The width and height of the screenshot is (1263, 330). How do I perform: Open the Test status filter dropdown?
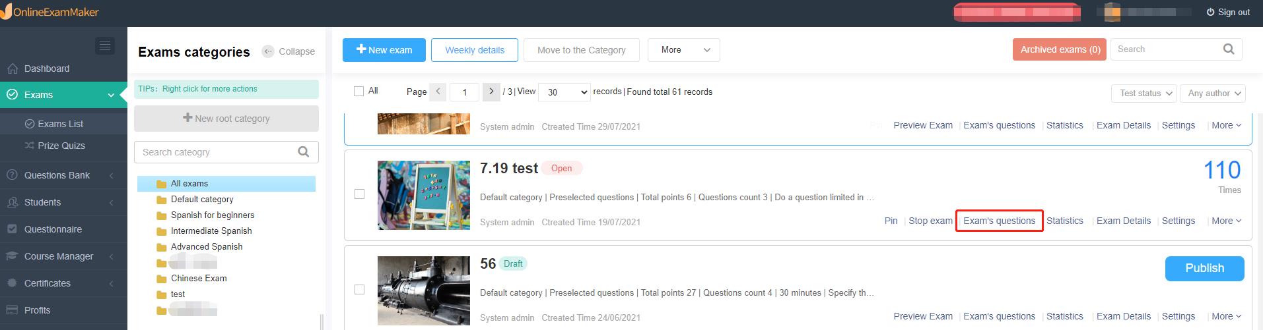coord(1144,94)
